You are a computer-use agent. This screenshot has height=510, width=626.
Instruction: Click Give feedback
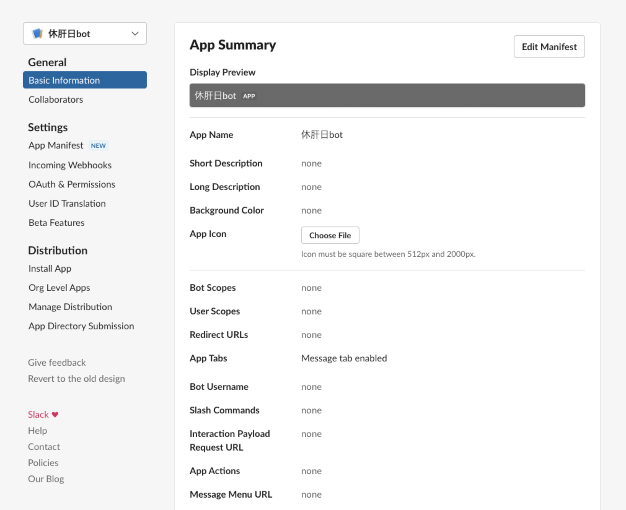coord(57,362)
